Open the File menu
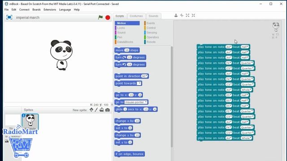Screen dimensions: 287x161 [6, 9]
